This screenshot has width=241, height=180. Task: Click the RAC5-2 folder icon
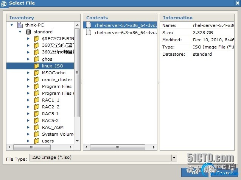(36, 121)
